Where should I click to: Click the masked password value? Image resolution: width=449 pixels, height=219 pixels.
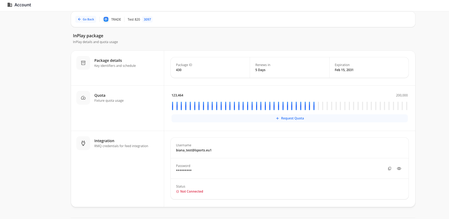[x=184, y=171]
